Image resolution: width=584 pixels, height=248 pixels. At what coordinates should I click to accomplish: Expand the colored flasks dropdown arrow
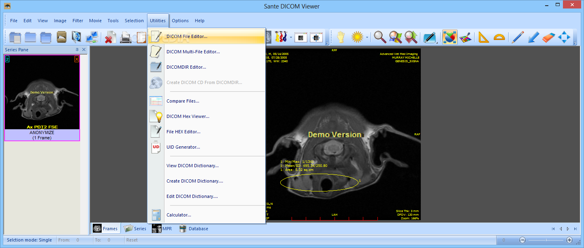tap(291, 38)
